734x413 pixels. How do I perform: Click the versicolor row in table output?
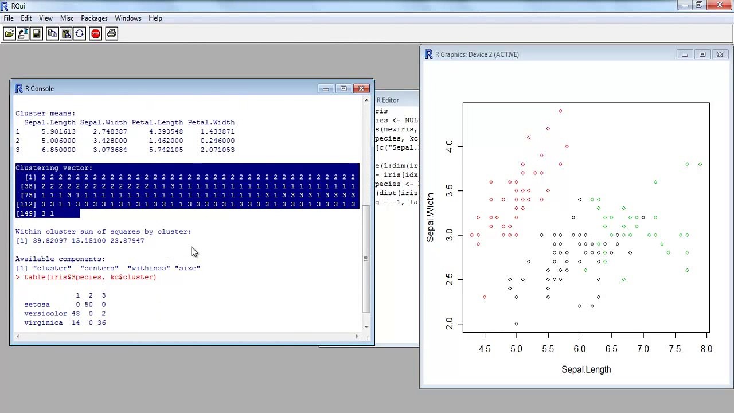(65, 314)
